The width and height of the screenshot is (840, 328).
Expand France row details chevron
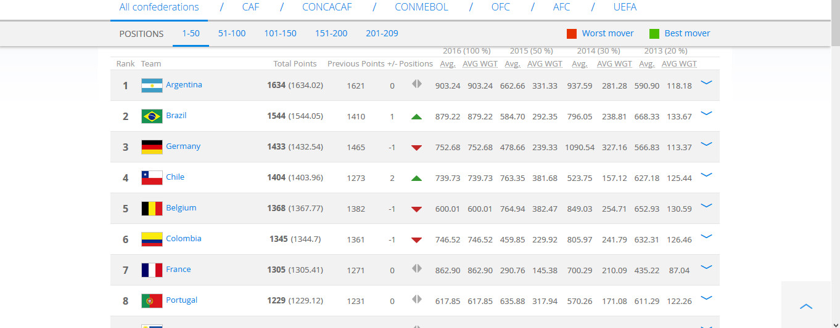click(707, 266)
